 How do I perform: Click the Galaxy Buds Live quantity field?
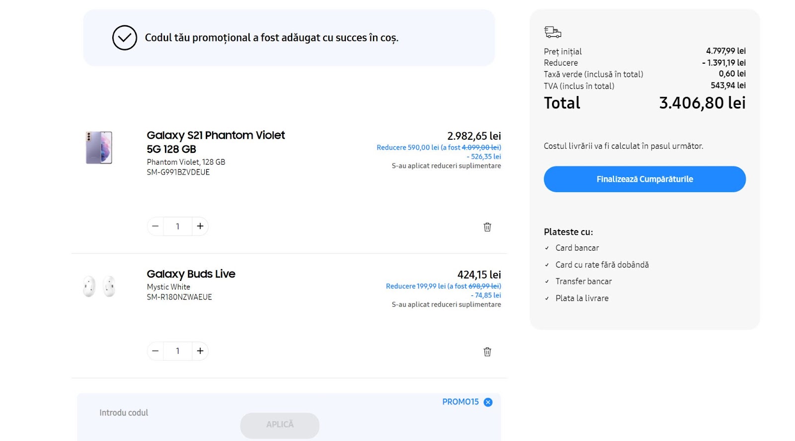click(177, 351)
